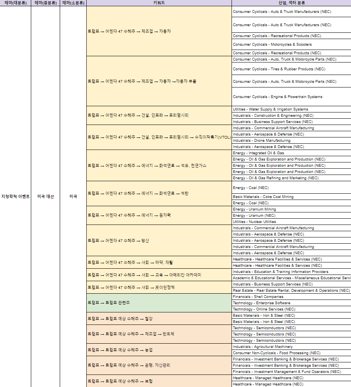Click the Industrials - Agricultural Machinery cell

tap(291, 346)
